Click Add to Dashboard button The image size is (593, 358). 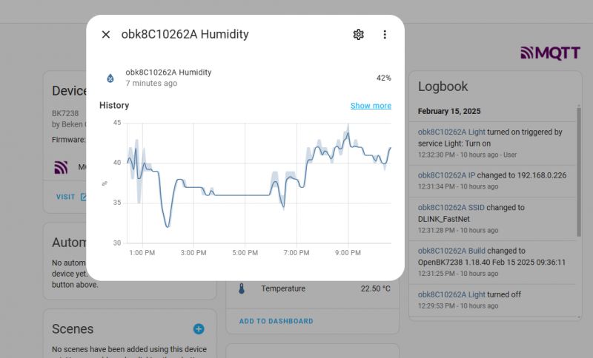pos(276,321)
